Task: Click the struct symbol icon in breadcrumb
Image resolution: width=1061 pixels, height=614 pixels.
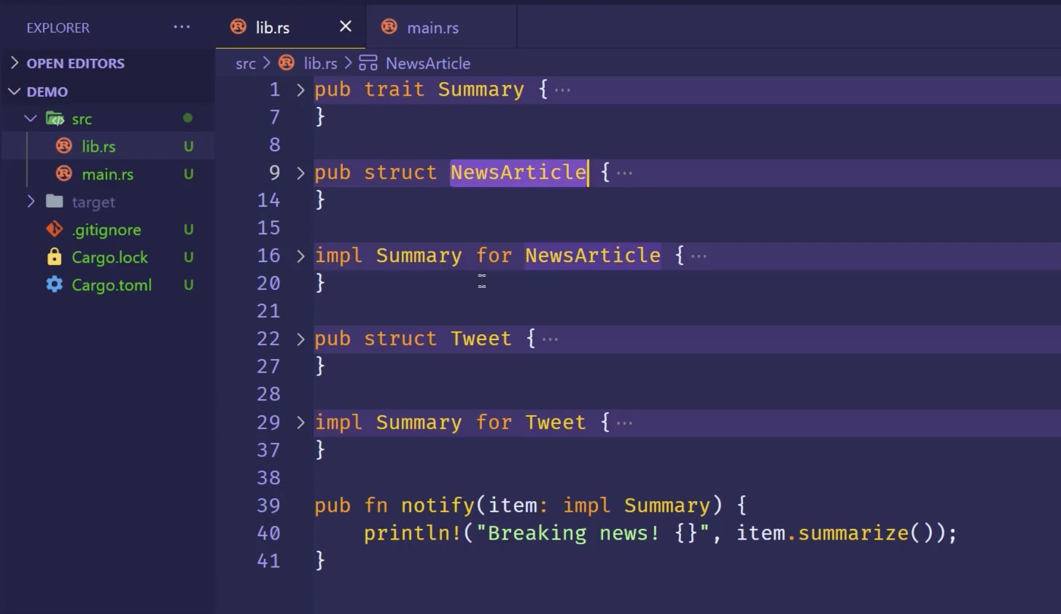Action: pyautogui.click(x=368, y=63)
